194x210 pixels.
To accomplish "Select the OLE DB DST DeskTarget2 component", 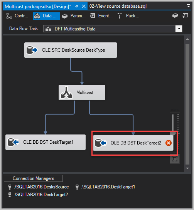I will pos(133,143).
